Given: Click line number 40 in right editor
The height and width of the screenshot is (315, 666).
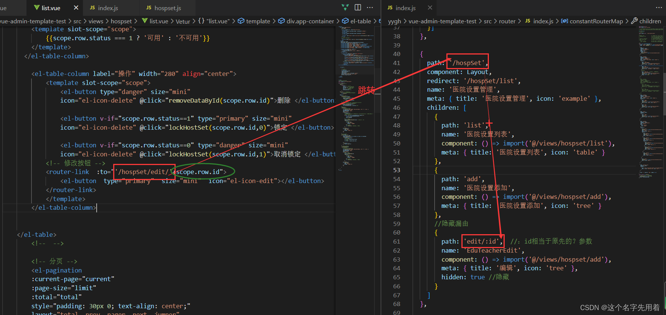Looking at the screenshot, I should (396, 54).
